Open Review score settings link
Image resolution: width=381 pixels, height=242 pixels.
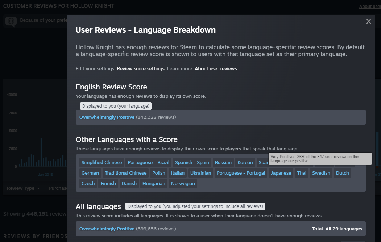(140, 69)
